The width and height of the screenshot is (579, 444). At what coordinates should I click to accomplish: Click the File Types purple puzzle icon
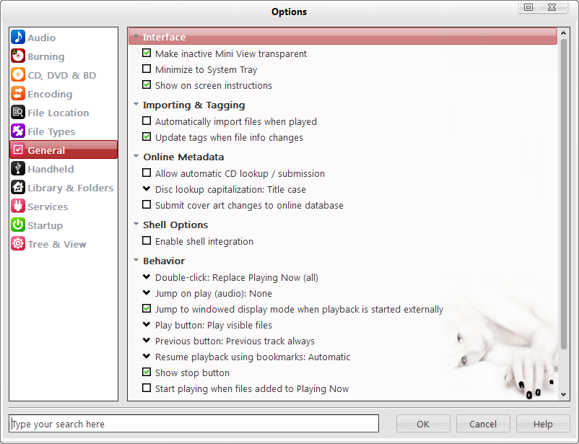point(18,131)
